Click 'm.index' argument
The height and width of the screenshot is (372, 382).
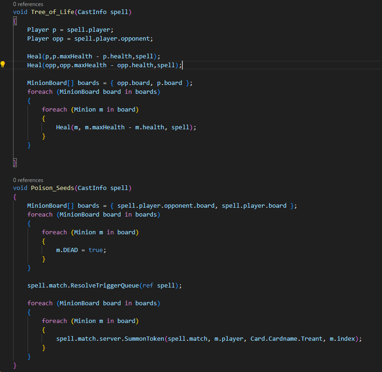coord(342,339)
